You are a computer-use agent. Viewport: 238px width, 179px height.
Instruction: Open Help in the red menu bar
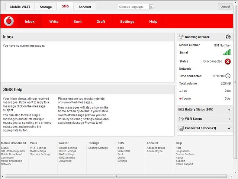153,22
